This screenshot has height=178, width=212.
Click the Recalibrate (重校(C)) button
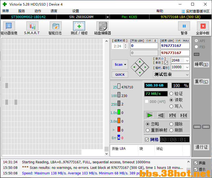pos(201,82)
